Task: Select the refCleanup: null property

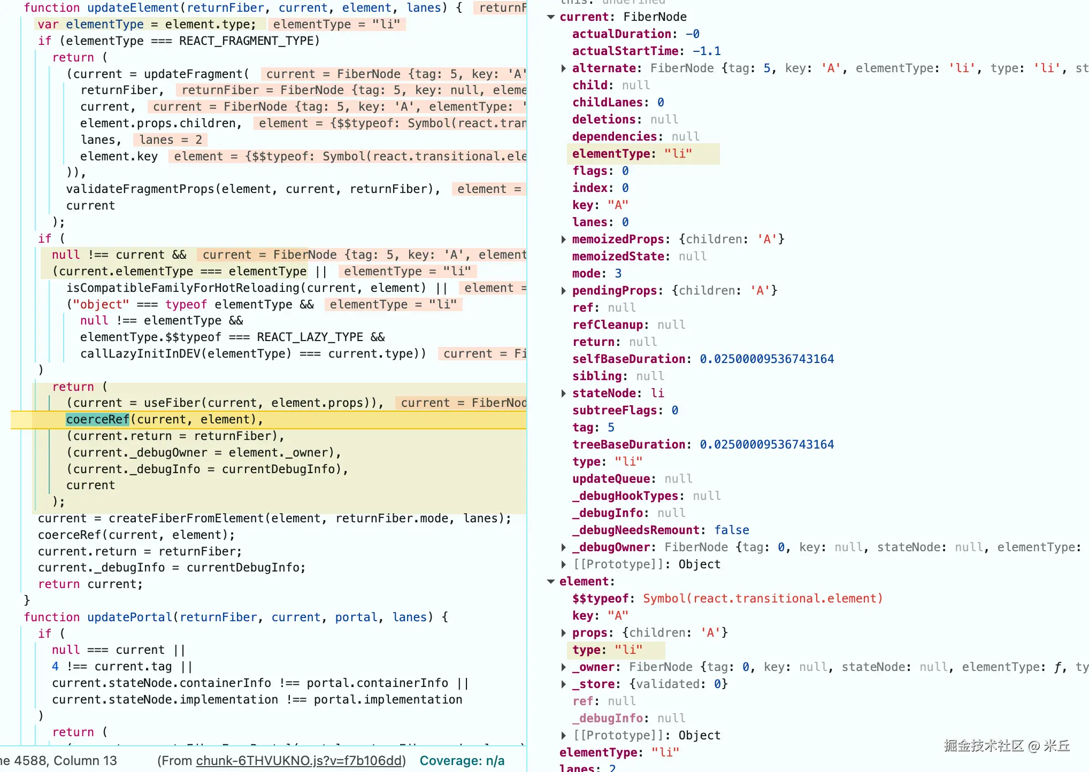Action: (628, 325)
